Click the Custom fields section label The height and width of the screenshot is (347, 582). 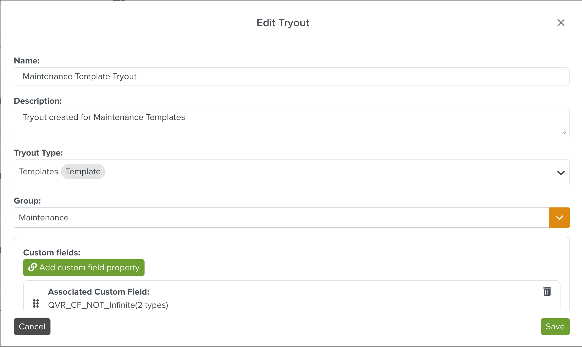(x=52, y=253)
